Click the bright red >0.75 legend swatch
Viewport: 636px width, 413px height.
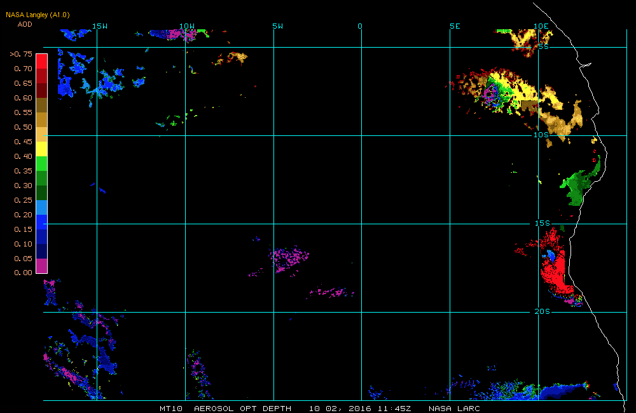[42, 61]
